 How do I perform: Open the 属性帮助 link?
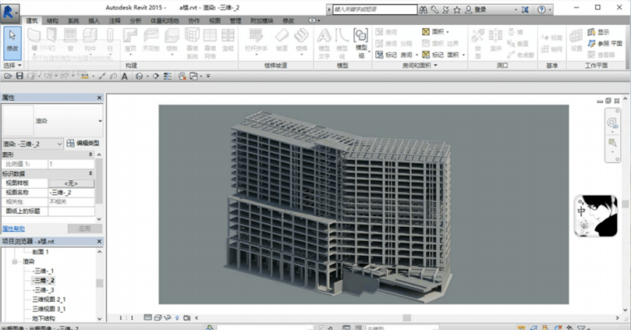tap(13, 229)
